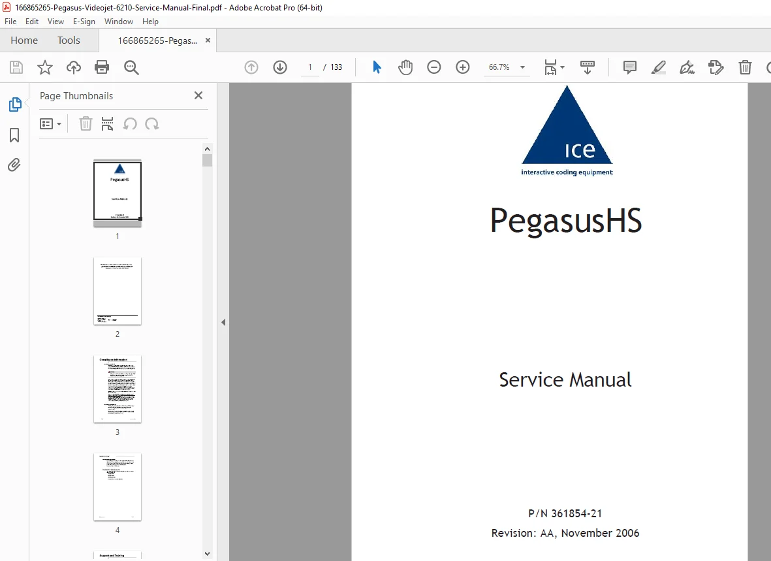Screen dimensions: 771x561
Task: Go to next page arrow
Action: pos(280,67)
